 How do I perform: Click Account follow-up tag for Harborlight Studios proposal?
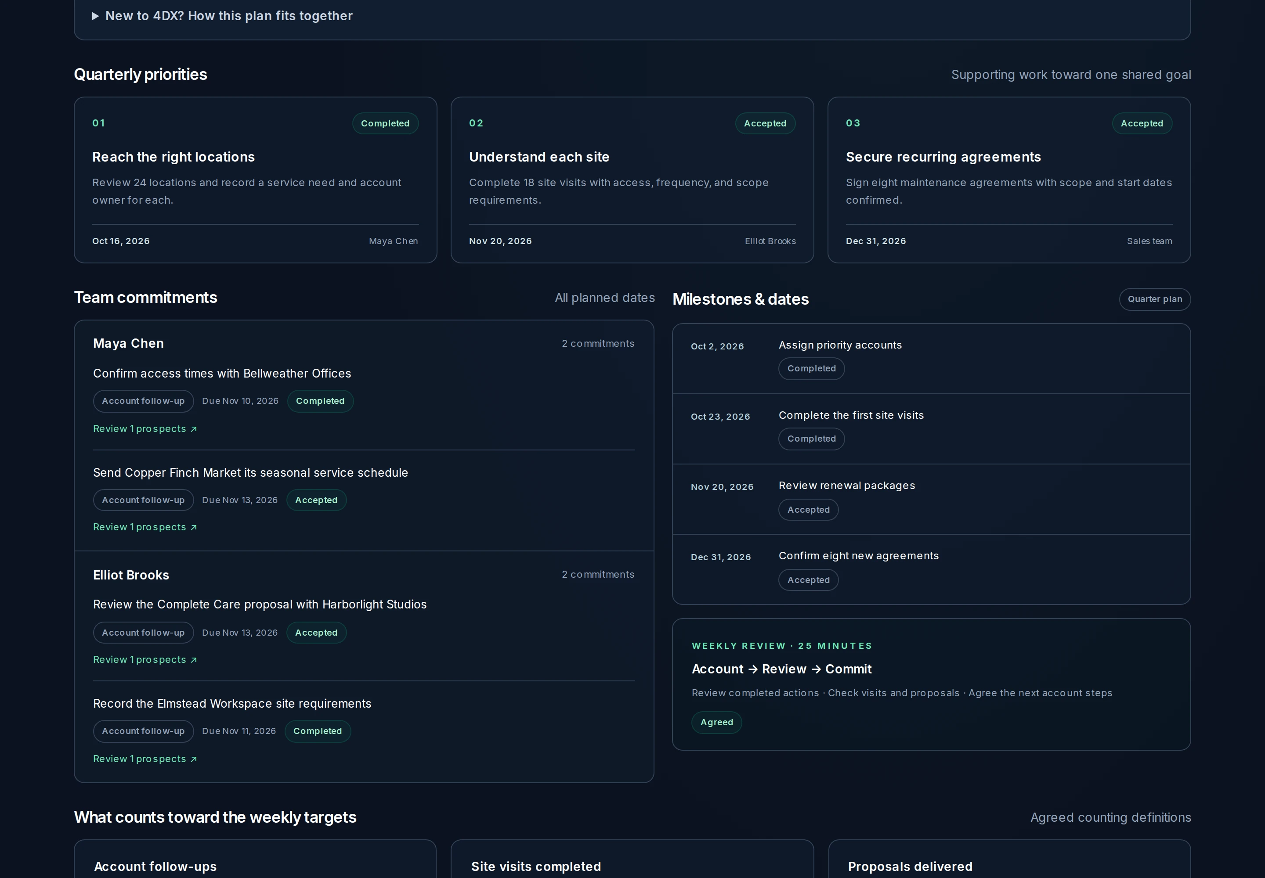click(143, 633)
